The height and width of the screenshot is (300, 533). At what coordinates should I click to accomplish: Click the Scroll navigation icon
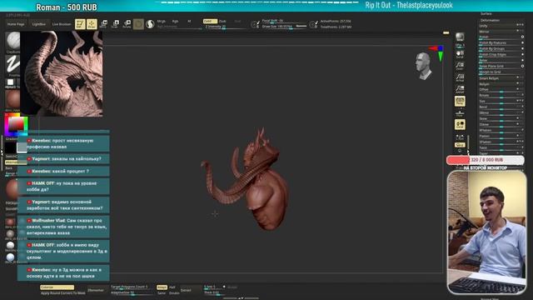(x=460, y=54)
